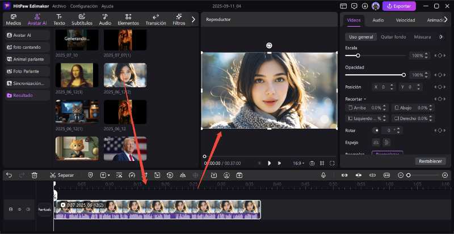Open the Medios tab
Image resolution: width=454 pixels, height=234 pixels.
pos(14,20)
